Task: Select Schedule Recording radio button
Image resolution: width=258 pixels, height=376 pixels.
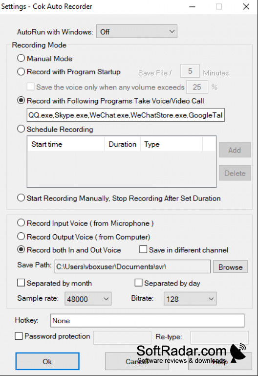Action: pyautogui.click(x=21, y=129)
